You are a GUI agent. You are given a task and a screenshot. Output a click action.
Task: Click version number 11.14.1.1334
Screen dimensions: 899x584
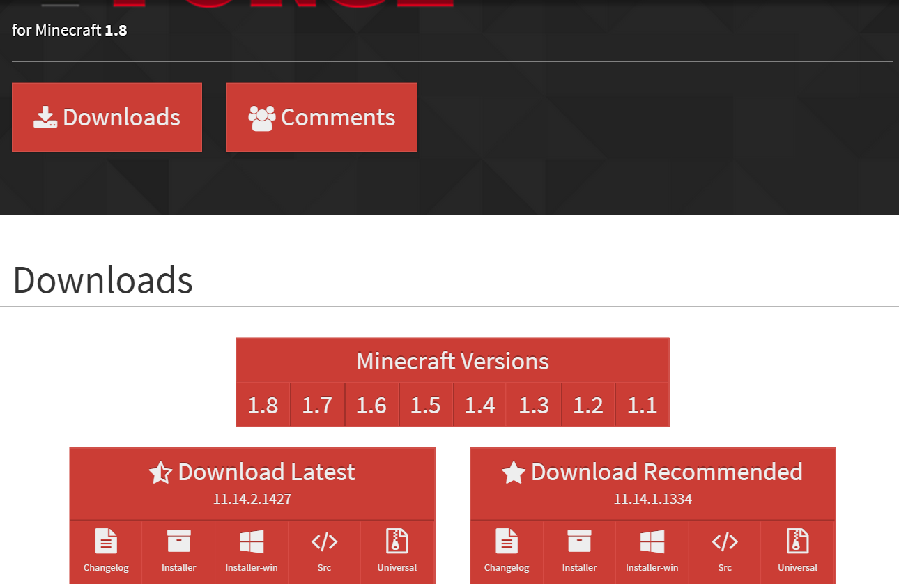click(x=653, y=499)
